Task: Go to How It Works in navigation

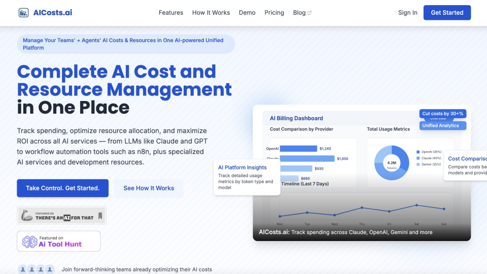Action: 211,13
